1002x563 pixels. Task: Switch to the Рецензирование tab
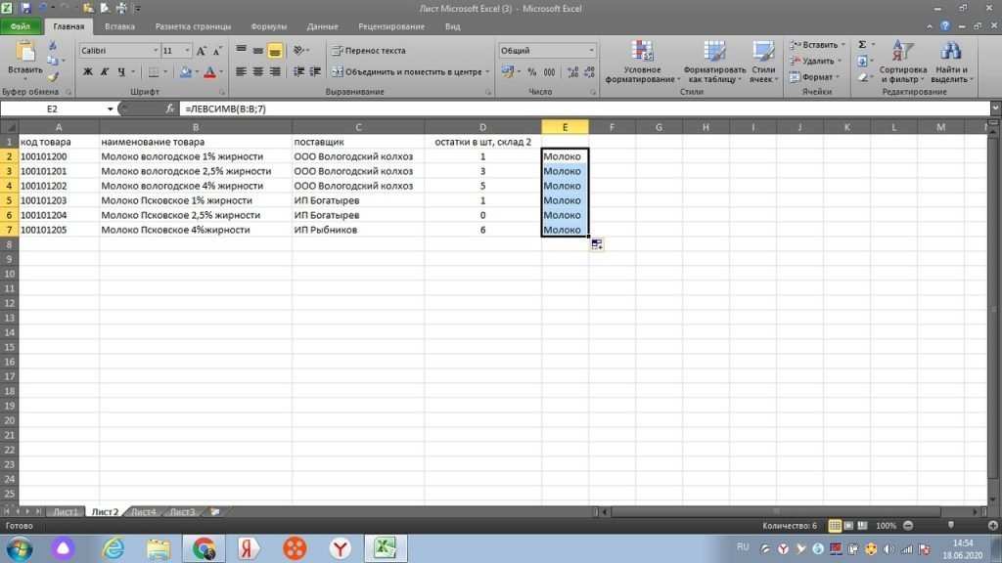[391, 26]
